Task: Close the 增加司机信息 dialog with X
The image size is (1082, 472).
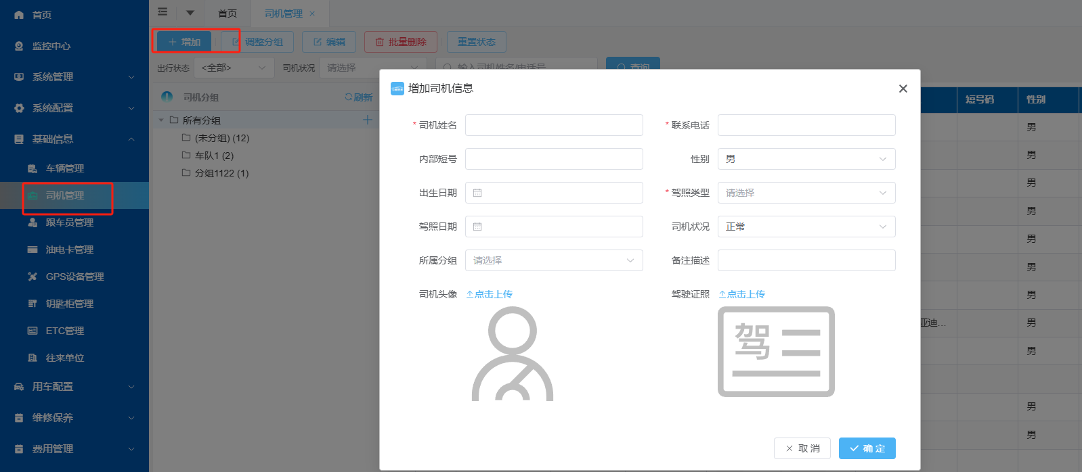Action: click(x=903, y=89)
